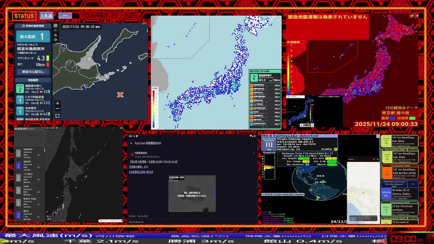Click the 計測震度 color scale in red monitor

(x=289, y=70)
